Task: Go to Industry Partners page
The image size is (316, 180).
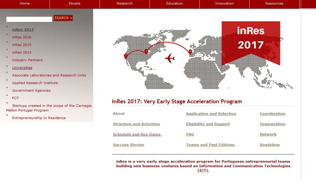Action: click(x=27, y=60)
